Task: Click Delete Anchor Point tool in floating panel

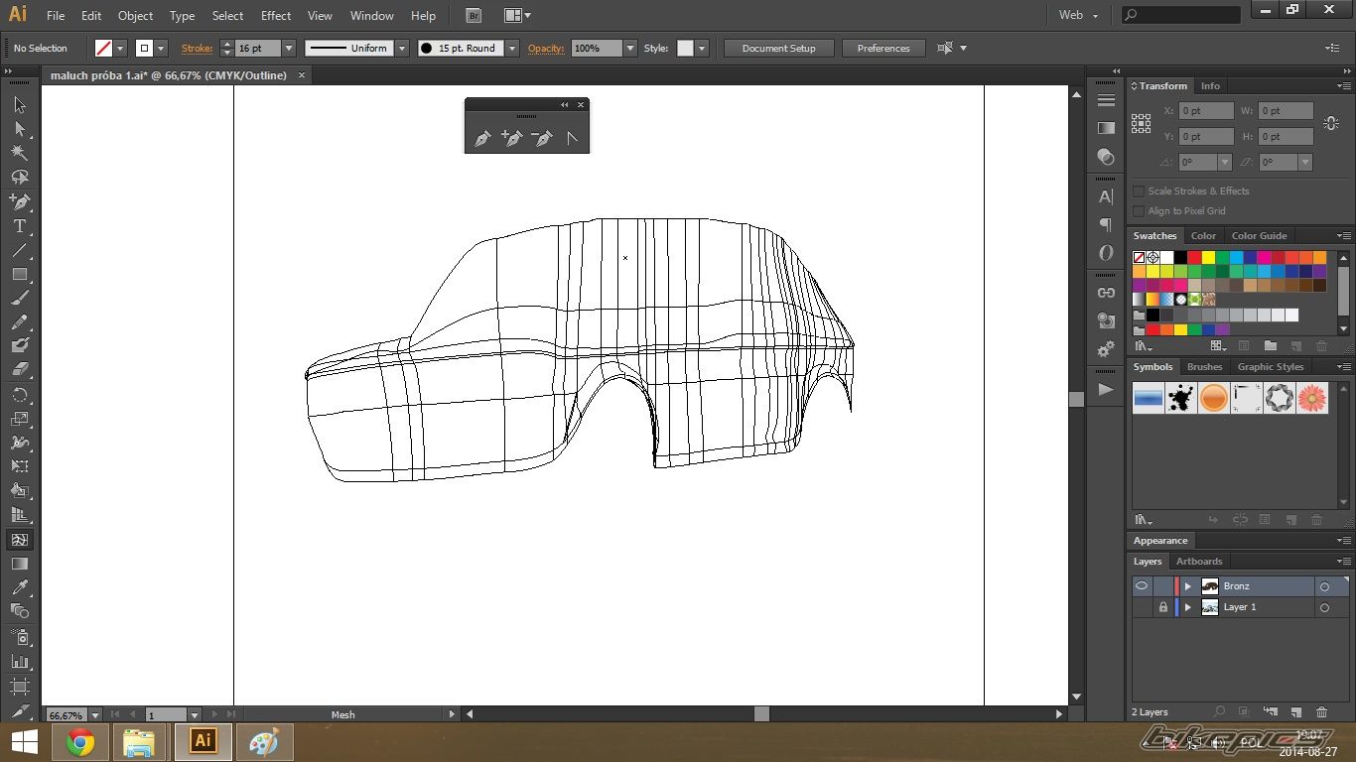Action: click(x=542, y=139)
